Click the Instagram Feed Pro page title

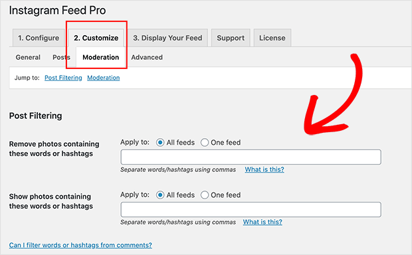(x=57, y=11)
